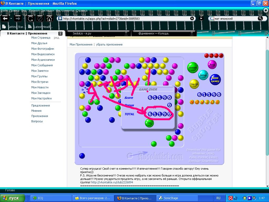Open Мои Аудиозаписи in sidebar
Viewport: 269px width, 202px height.
43,60
